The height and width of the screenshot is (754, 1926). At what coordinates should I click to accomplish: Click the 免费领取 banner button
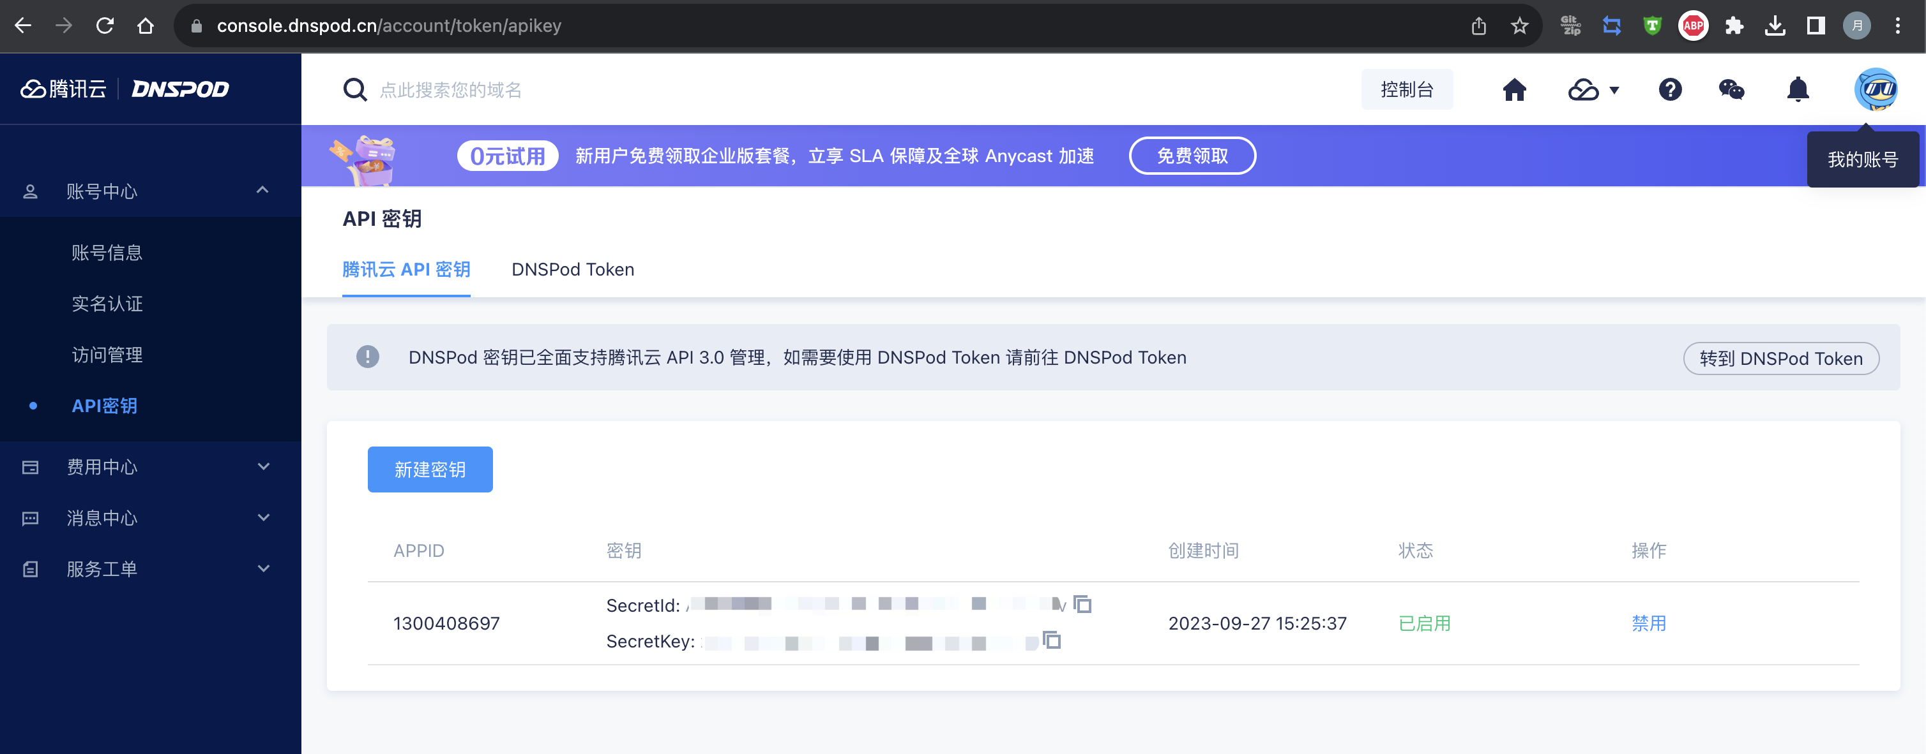tap(1192, 155)
